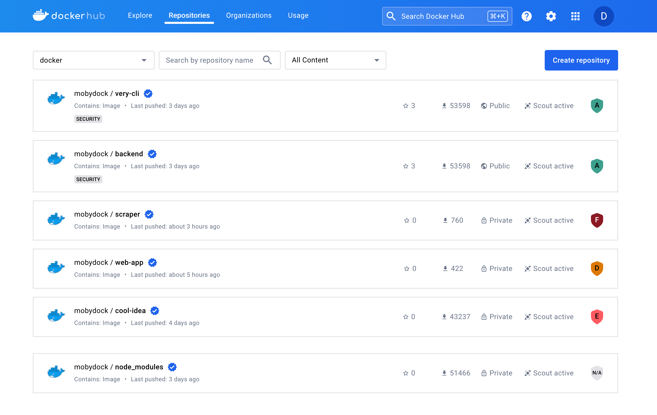Image resolution: width=657 pixels, height=415 pixels.
Task: Open the settings gear icon
Action: (551, 16)
